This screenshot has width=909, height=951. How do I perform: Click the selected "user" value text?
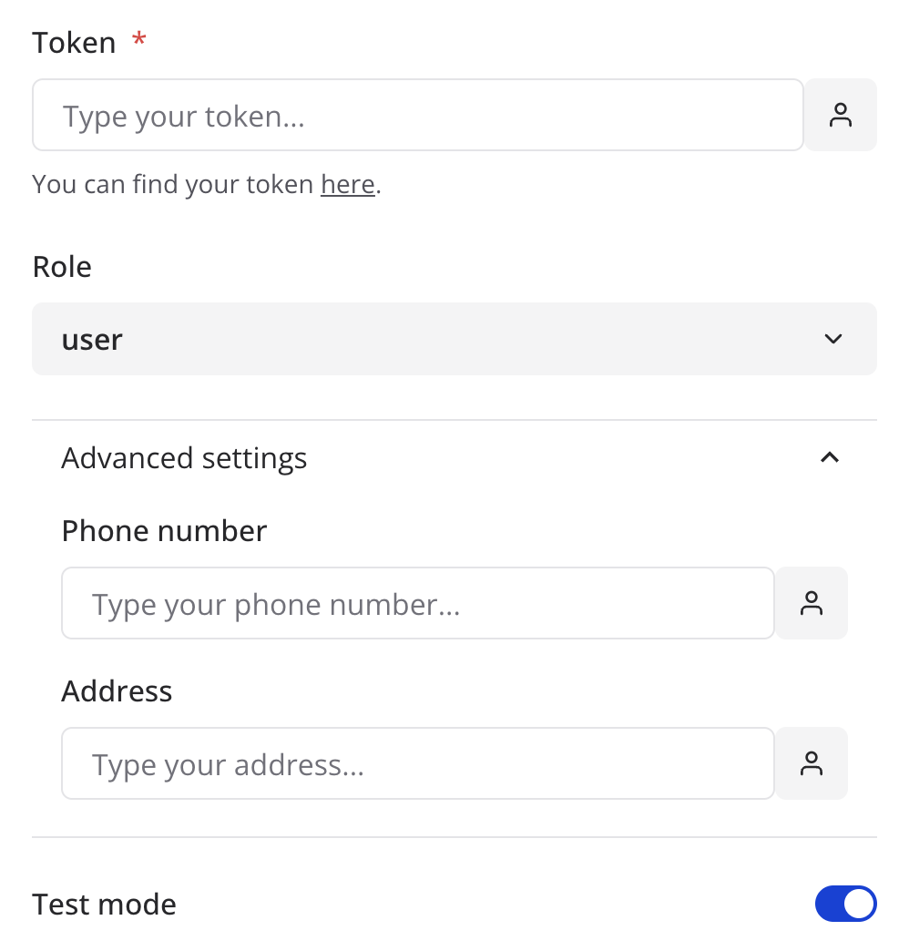click(x=92, y=339)
